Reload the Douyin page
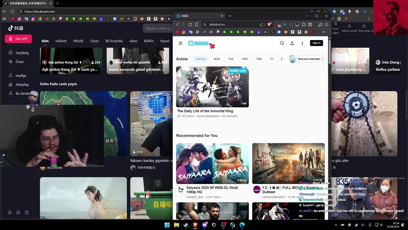This screenshot has width=408, height=230. coord(12,11)
